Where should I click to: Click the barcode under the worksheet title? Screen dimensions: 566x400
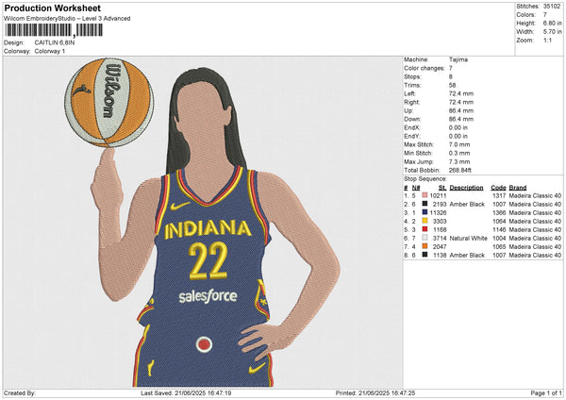coord(54,30)
